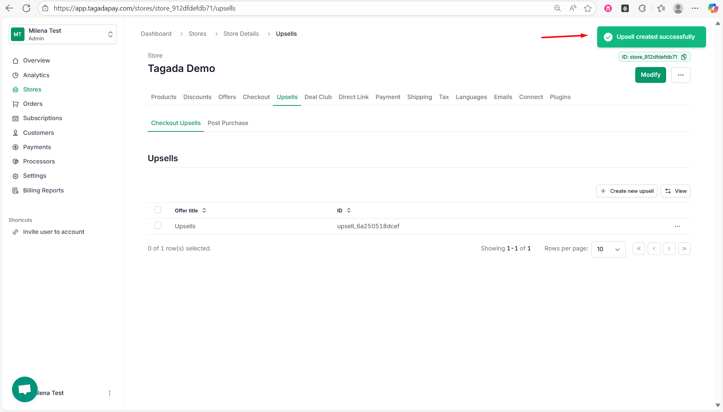This screenshot has width=723, height=412.
Task: Open the Copilot icon in the browser toolbar
Action: tap(713, 8)
